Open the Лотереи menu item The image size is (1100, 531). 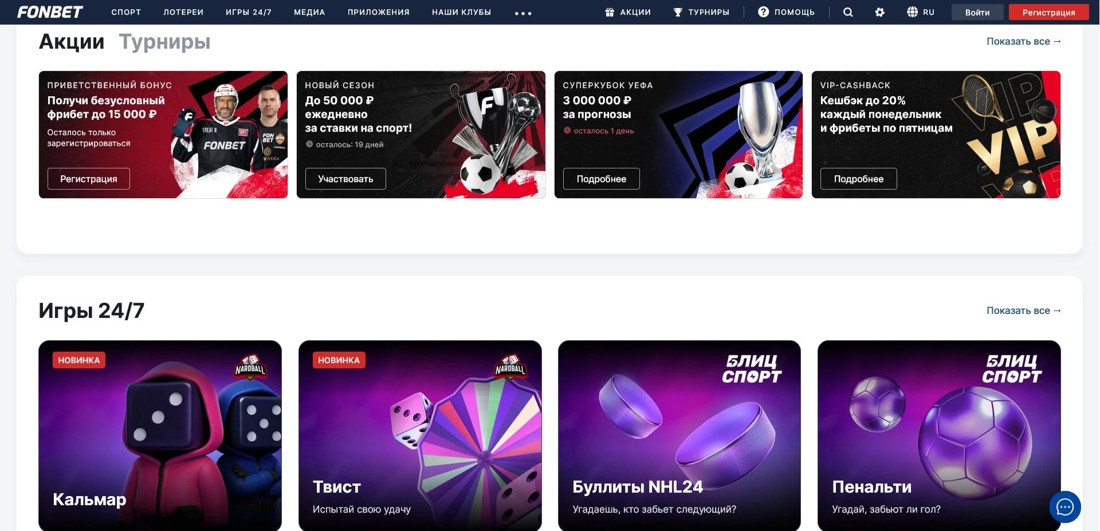(x=183, y=12)
